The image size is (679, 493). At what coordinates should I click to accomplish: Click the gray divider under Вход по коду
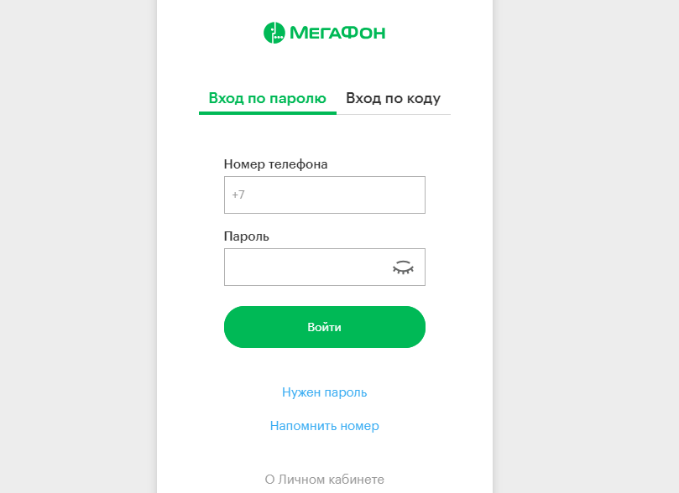pyautogui.click(x=394, y=115)
